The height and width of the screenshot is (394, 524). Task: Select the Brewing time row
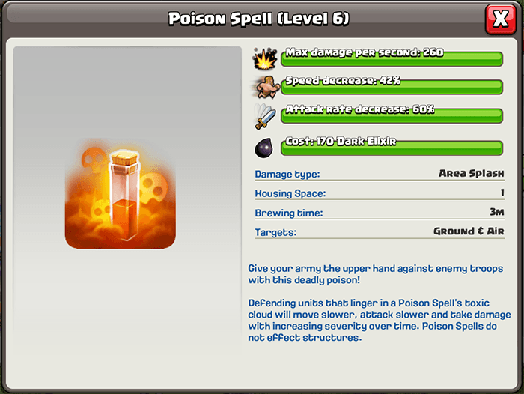(380, 213)
